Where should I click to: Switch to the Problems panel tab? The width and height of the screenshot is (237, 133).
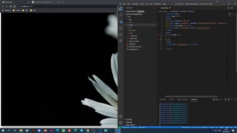[x=163, y=99]
